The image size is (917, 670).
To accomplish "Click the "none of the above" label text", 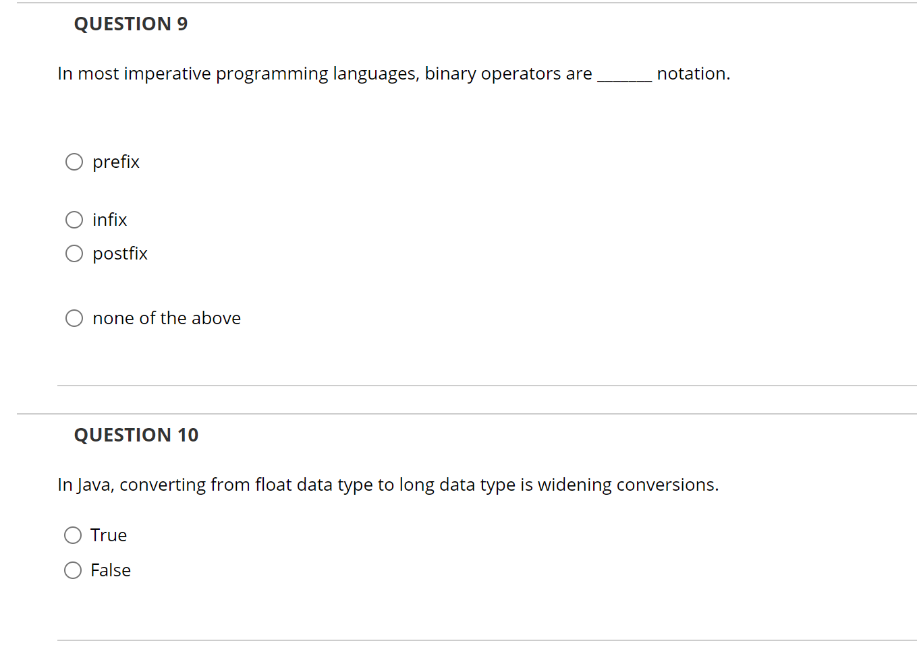I will pyautogui.click(x=167, y=318).
